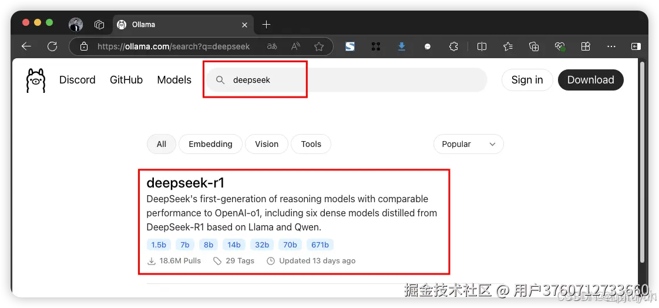Select the Tools filter
659x308 pixels.
(311, 144)
